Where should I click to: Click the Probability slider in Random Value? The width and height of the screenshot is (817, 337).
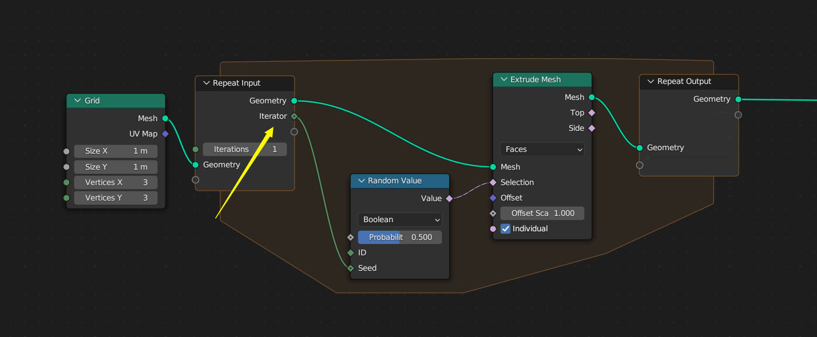coord(400,237)
